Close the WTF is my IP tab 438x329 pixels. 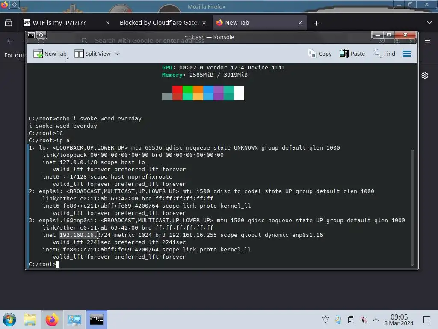[108, 23]
